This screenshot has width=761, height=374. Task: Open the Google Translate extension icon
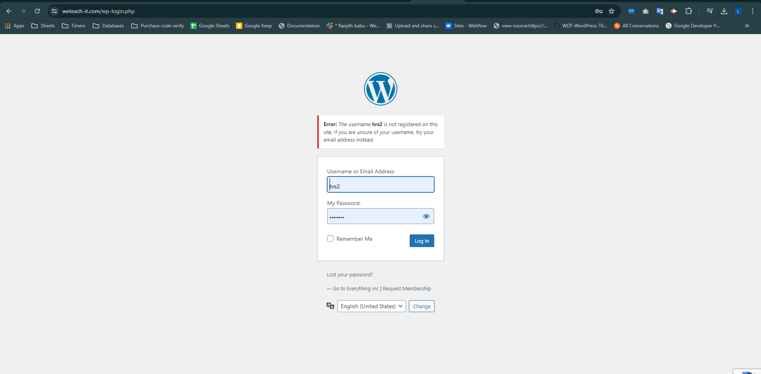tap(660, 11)
